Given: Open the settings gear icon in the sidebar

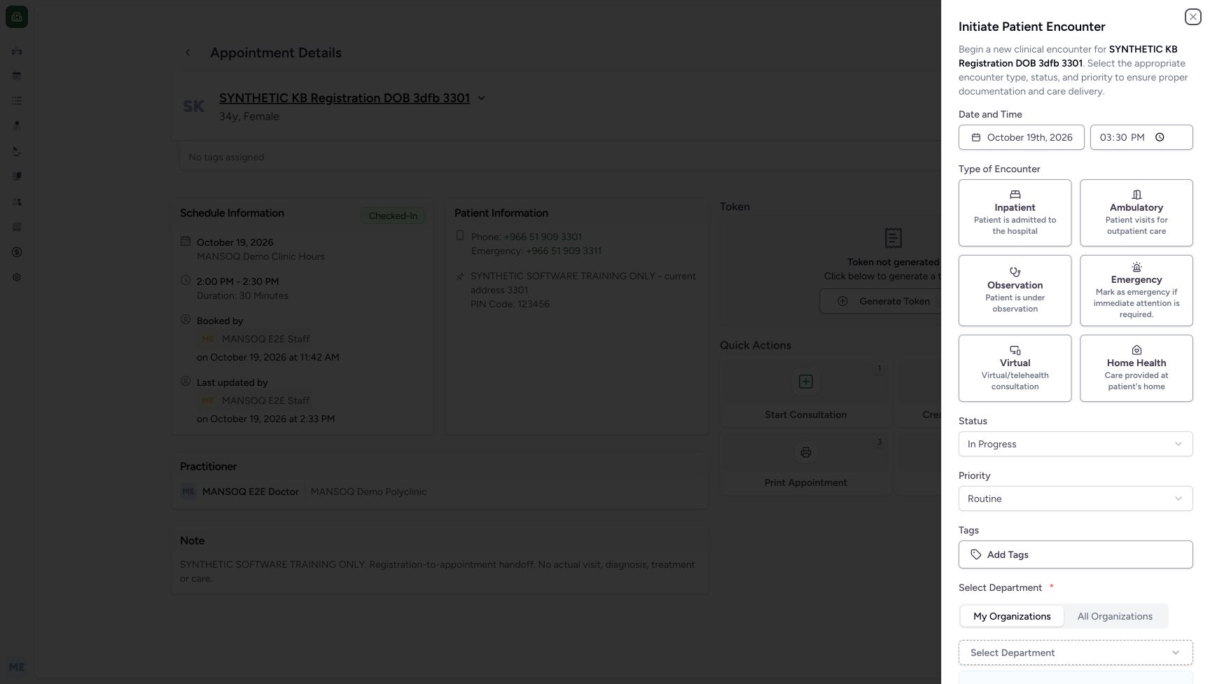Looking at the screenshot, I should point(17,277).
